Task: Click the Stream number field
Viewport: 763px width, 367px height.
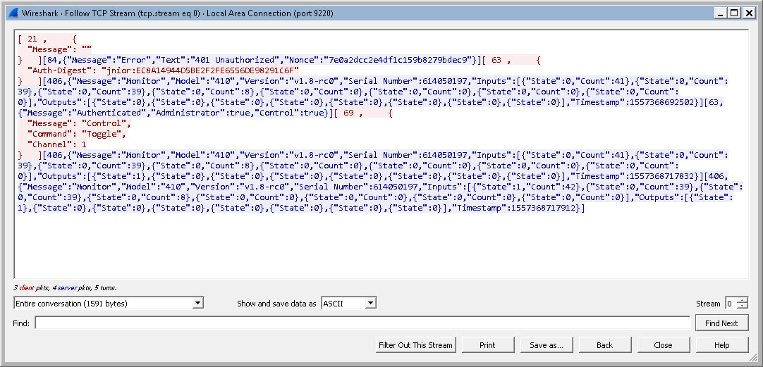Action: click(731, 304)
